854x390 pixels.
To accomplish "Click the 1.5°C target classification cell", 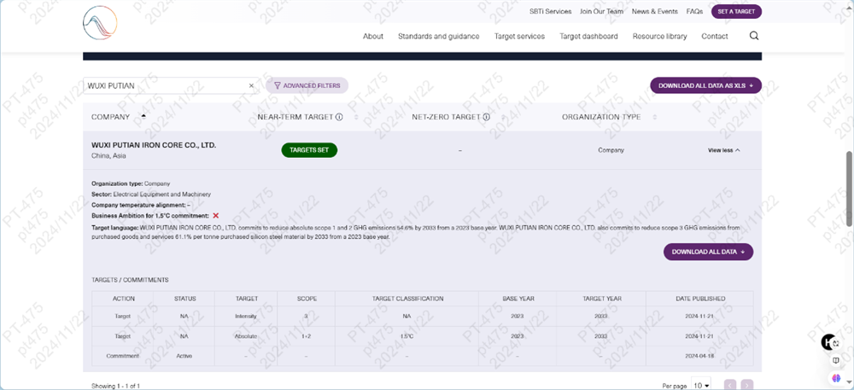I will coord(407,336).
